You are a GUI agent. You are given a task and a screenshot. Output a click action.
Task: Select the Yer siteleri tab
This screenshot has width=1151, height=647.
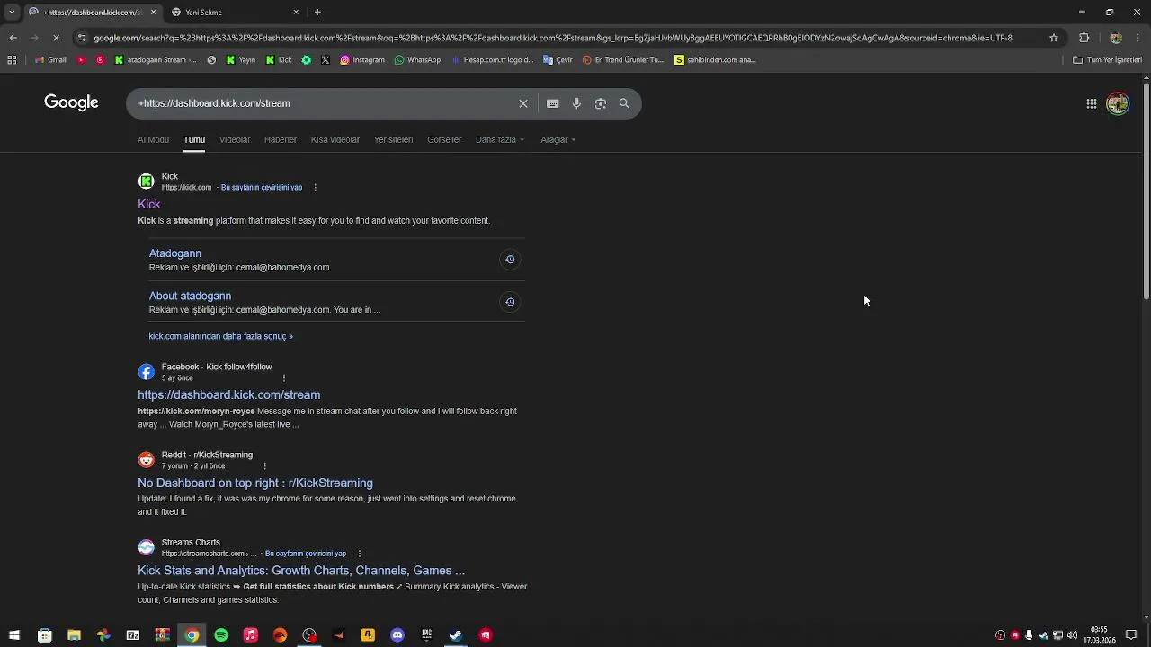[x=393, y=139]
